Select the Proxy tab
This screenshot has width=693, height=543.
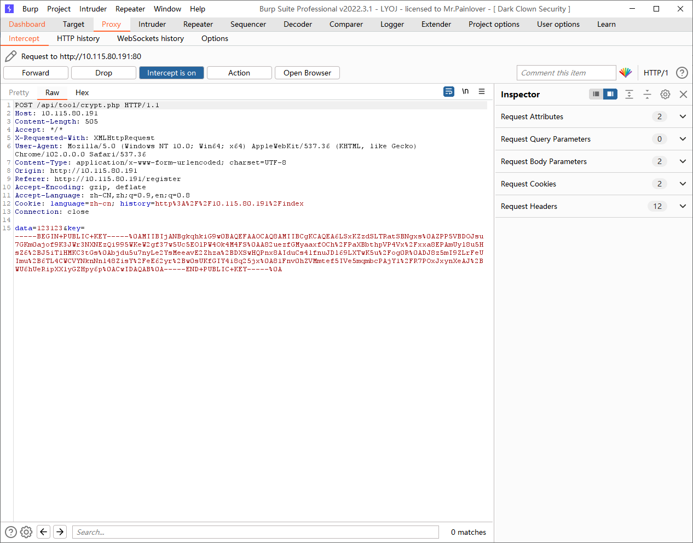coord(111,24)
